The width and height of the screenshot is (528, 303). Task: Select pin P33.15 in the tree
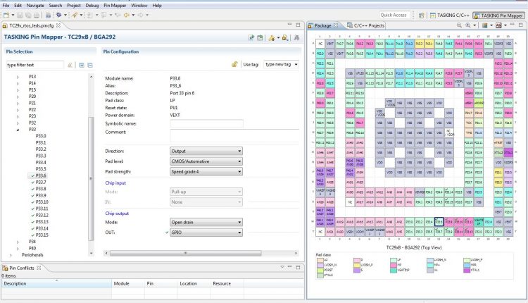(x=42, y=235)
